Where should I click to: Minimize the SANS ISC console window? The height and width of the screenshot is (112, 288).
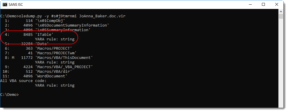pyautogui.click(x=250, y=4)
